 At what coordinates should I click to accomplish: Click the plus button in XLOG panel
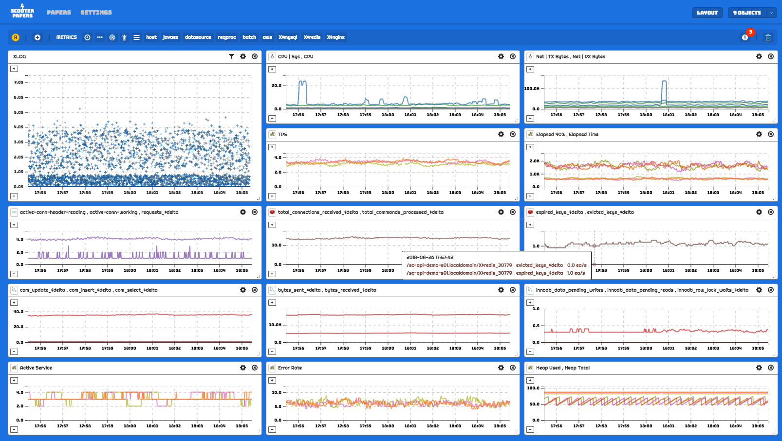point(14,69)
